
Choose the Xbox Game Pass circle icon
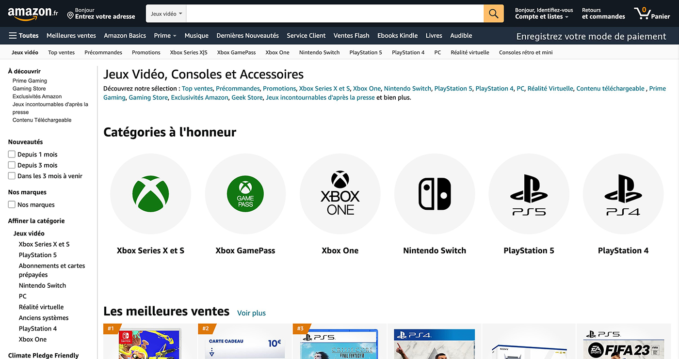click(245, 194)
